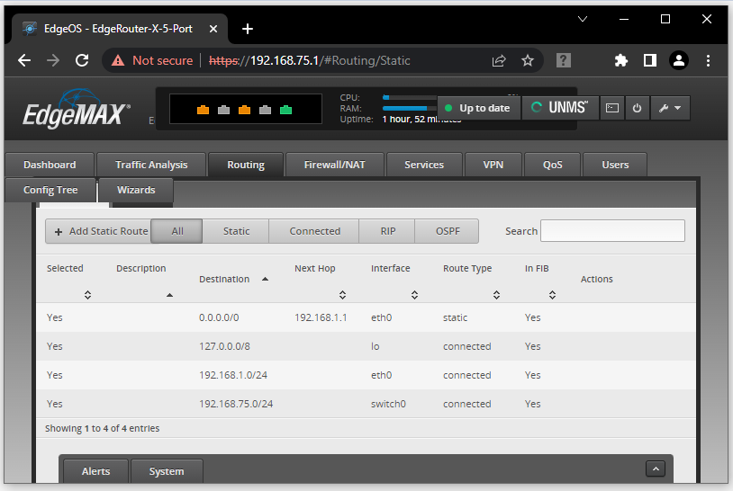Open new browser tab with plus icon
This screenshot has height=491, width=733.
click(248, 28)
